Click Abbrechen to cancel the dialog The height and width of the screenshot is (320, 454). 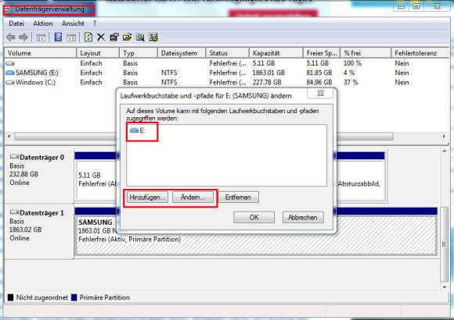[303, 217]
